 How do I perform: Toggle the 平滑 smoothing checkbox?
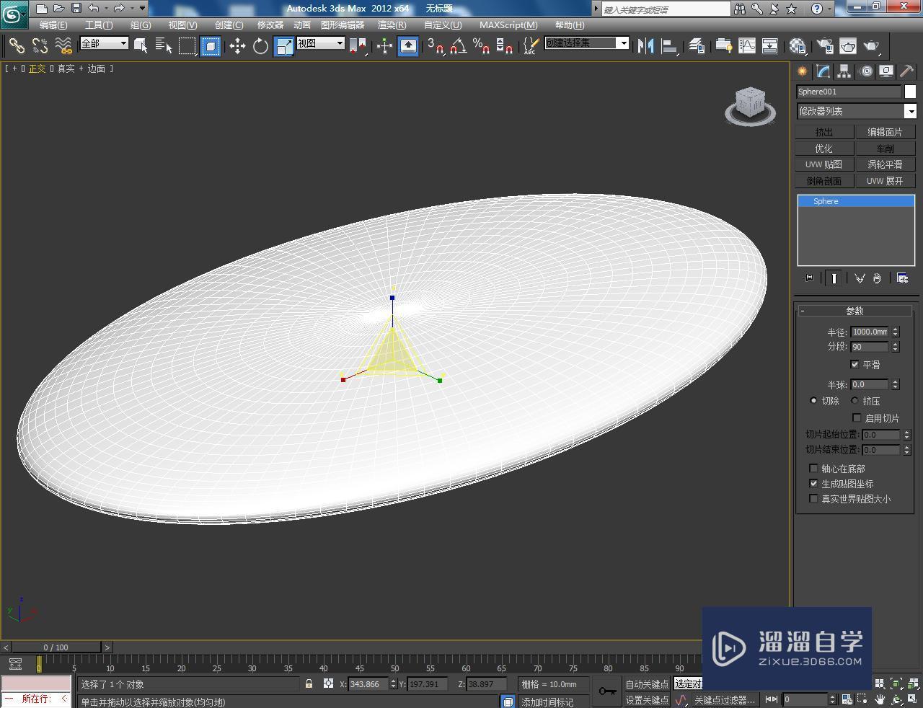(855, 365)
